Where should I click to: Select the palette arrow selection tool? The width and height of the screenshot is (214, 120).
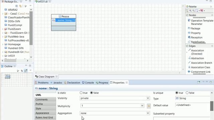click(x=187, y=11)
